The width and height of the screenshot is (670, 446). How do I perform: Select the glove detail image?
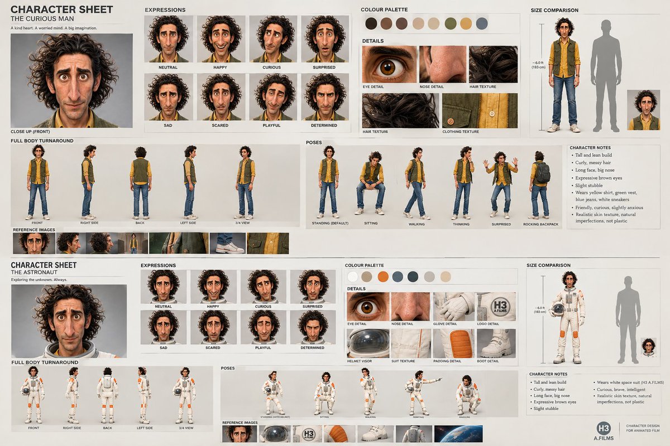pos(453,306)
